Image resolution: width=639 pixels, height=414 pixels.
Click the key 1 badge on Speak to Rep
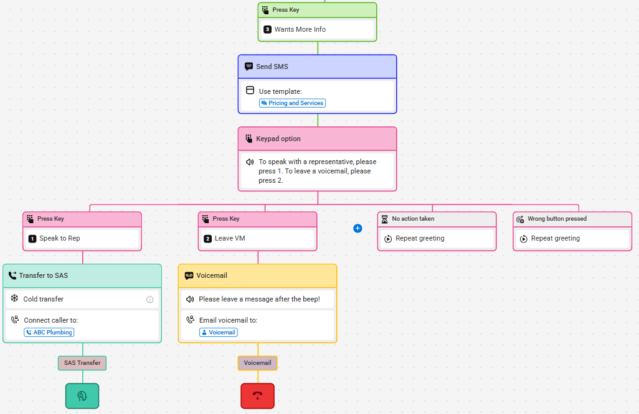click(32, 239)
